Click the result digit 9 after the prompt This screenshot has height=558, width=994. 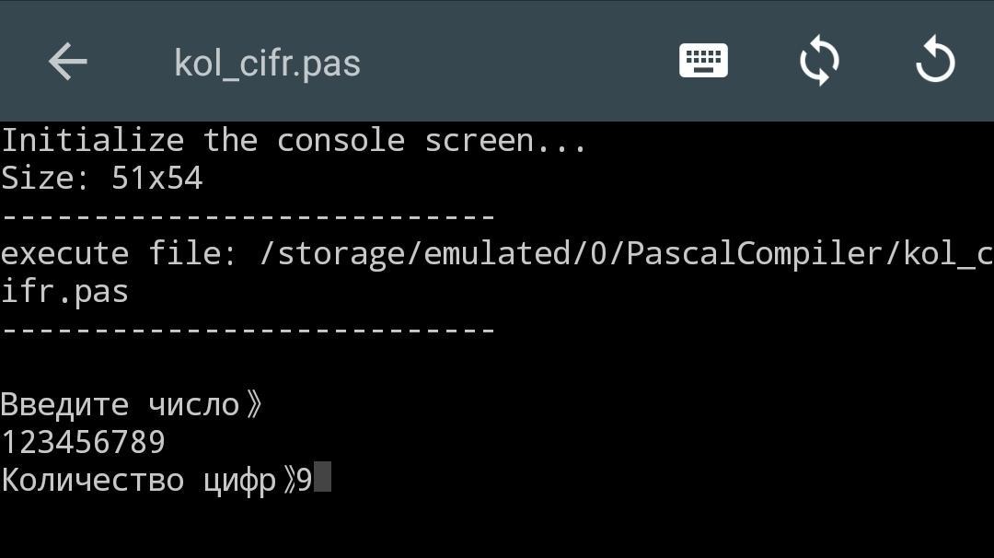click(304, 481)
